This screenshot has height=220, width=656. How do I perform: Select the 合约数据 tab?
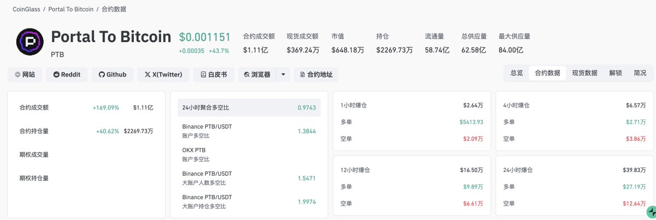click(547, 73)
